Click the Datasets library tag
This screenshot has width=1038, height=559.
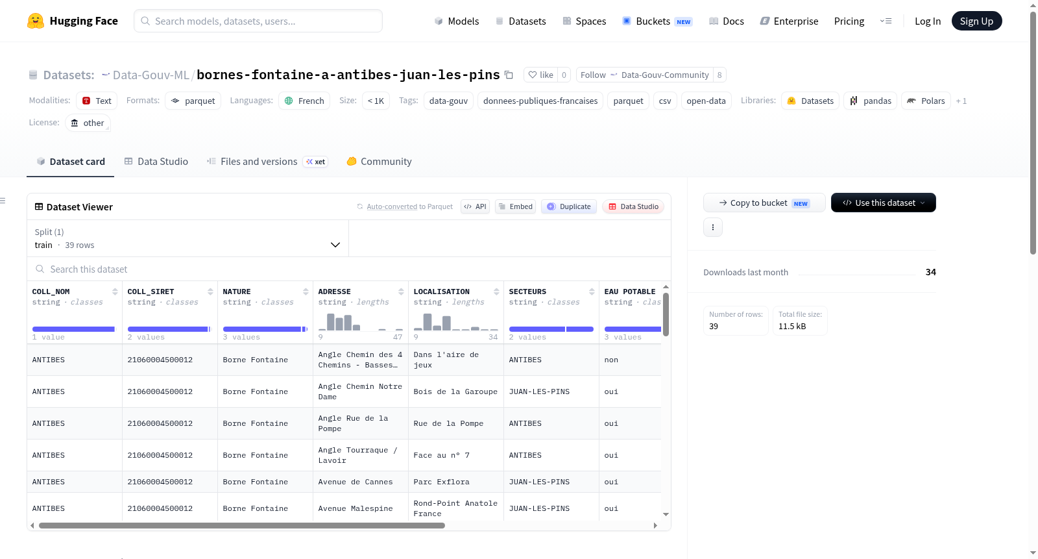pyautogui.click(x=810, y=101)
